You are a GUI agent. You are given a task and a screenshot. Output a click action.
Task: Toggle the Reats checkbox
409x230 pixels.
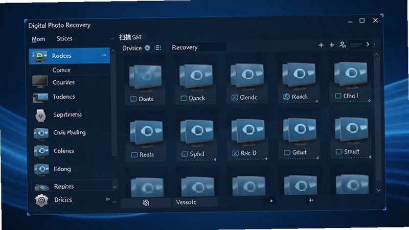(134, 155)
